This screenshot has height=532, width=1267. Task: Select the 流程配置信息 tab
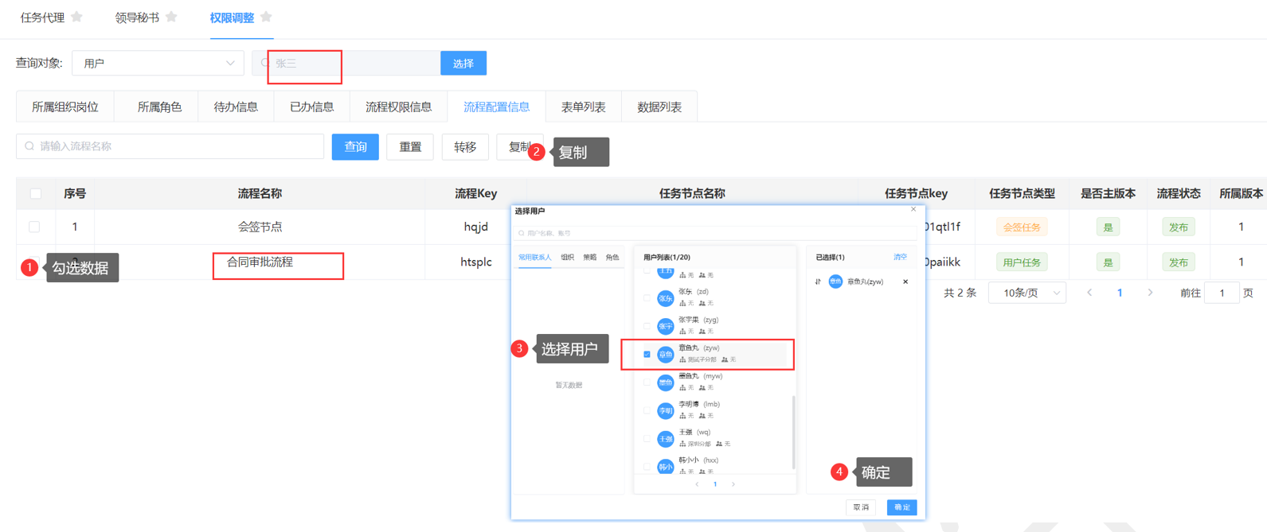pyautogui.click(x=496, y=107)
